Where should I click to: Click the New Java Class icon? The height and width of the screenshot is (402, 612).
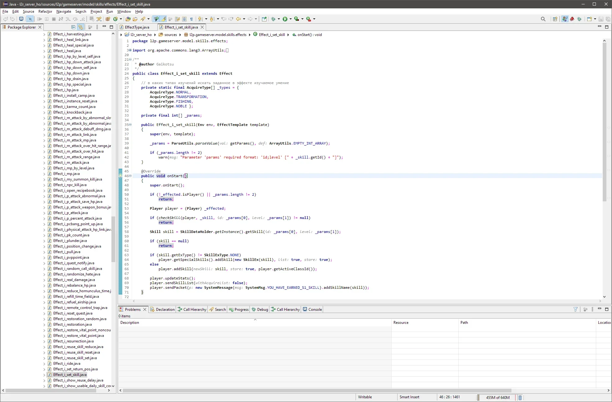pyautogui.click(x=115, y=19)
